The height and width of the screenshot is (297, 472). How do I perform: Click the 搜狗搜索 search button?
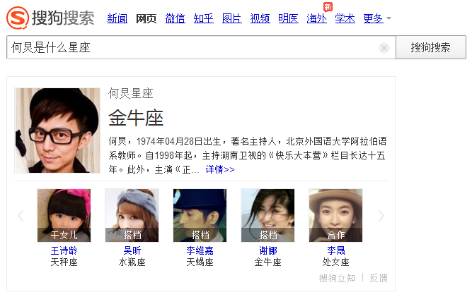[x=431, y=47]
